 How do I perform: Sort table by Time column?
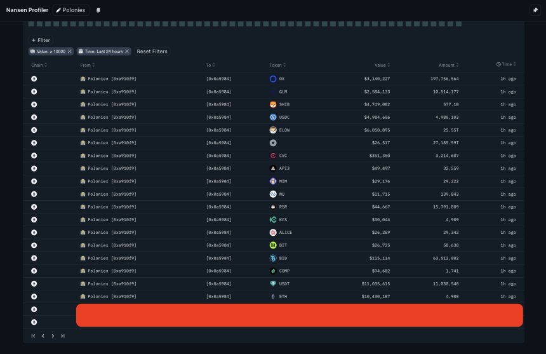click(506, 64)
